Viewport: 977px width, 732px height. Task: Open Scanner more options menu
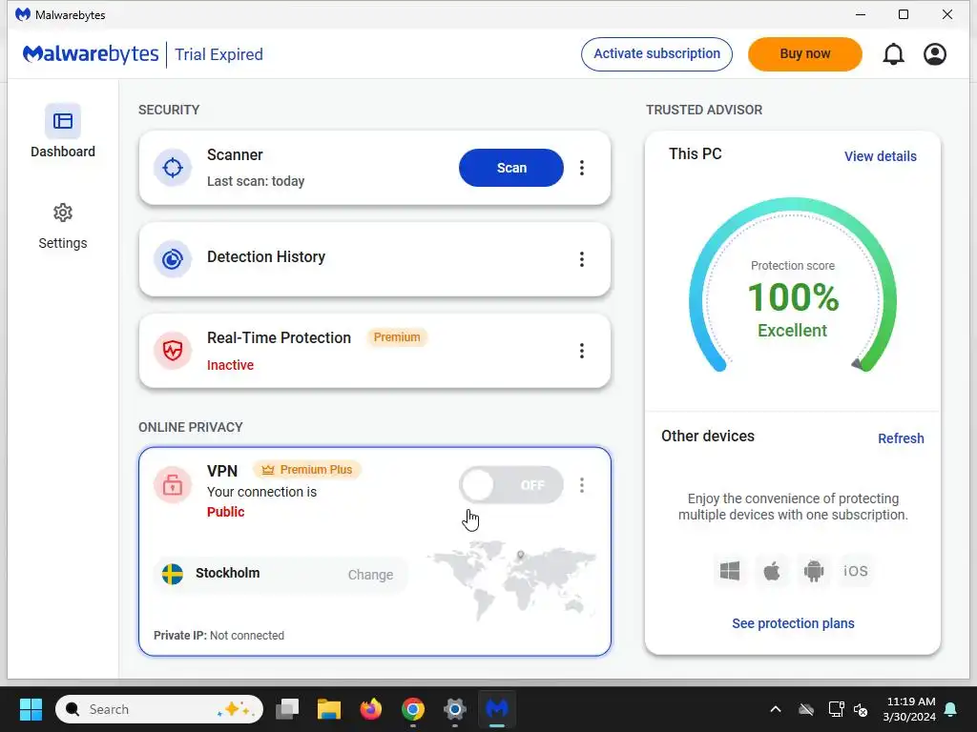(x=582, y=168)
